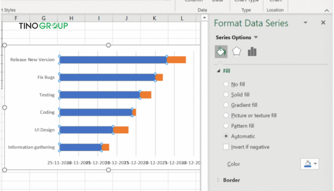This screenshot has width=334, height=191.
Task: Click the blue bar for Fix Bugs
Action: (x=107, y=77)
